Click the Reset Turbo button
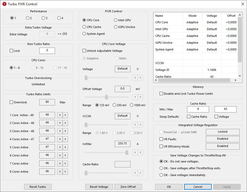Image resolution: width=247 pixels, height=192 pixels. tap(38, 187)
